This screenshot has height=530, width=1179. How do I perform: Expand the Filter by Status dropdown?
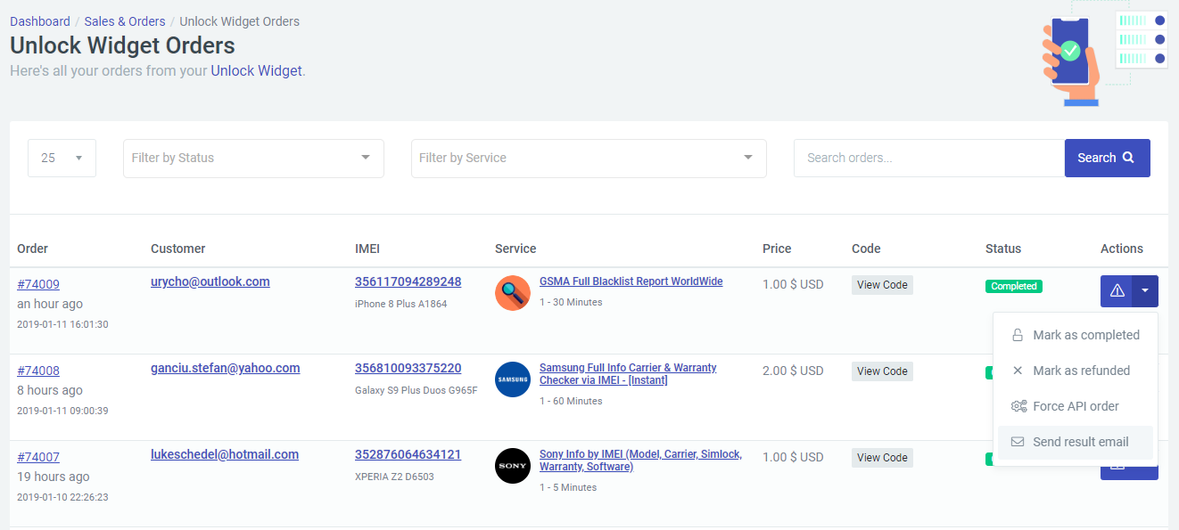click(x=253, y=158)
